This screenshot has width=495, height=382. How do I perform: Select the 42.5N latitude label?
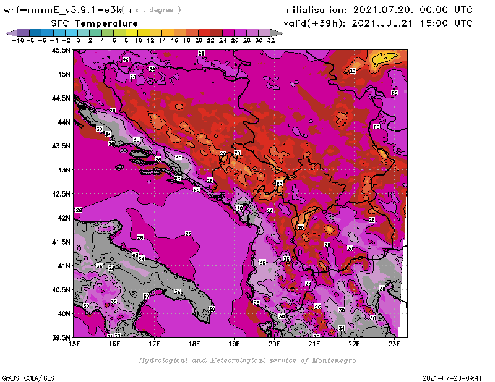click(x=61, y=194)
